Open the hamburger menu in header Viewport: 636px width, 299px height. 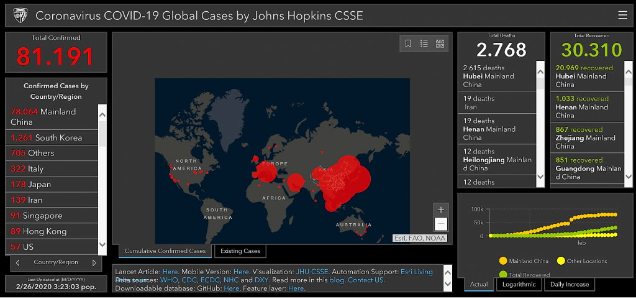(x=622, y=16)
